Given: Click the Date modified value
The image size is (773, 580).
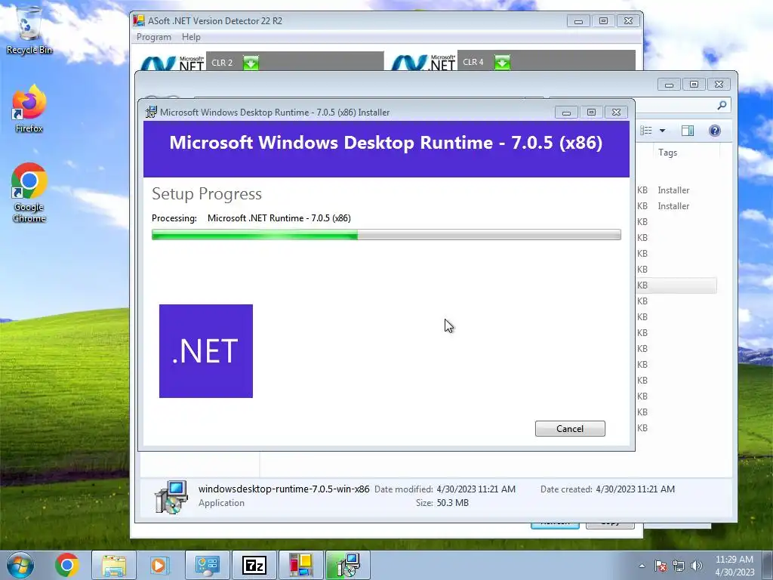Looking at the screenshot, I should (476, 489).
